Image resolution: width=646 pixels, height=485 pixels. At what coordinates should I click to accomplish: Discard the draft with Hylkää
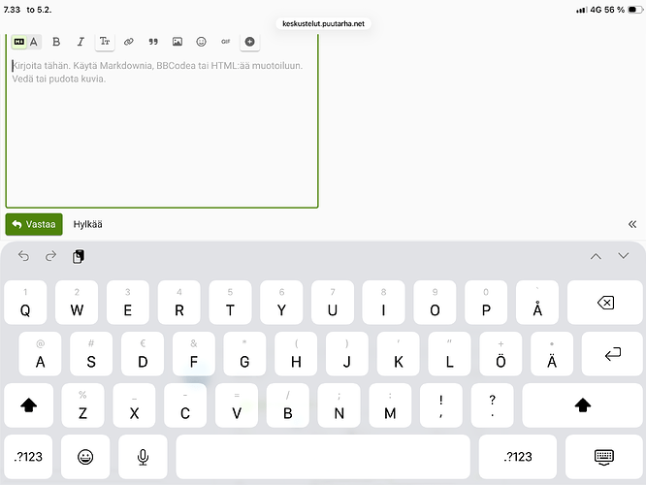tap(88, 224)
